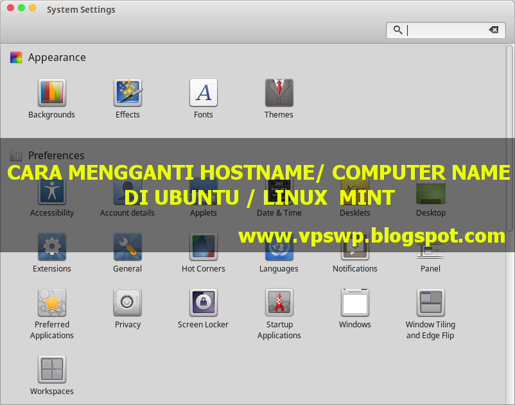515x405 pixels.
Task: Open Hot Corners settings
Action: click(x=204, y=247)
